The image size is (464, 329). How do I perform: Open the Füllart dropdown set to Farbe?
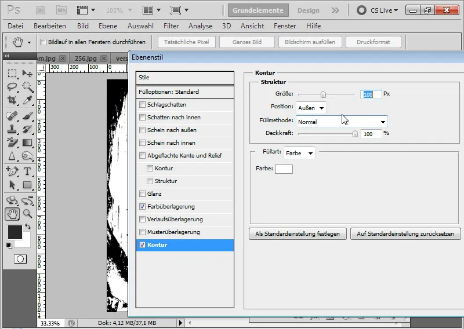click(299, 153)
